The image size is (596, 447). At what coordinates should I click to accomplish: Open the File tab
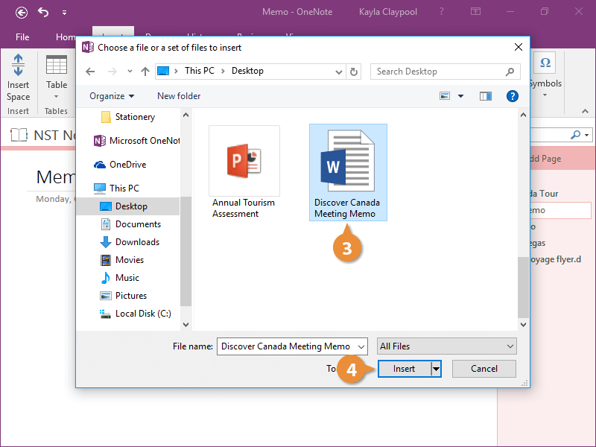[x=22, y=37]
